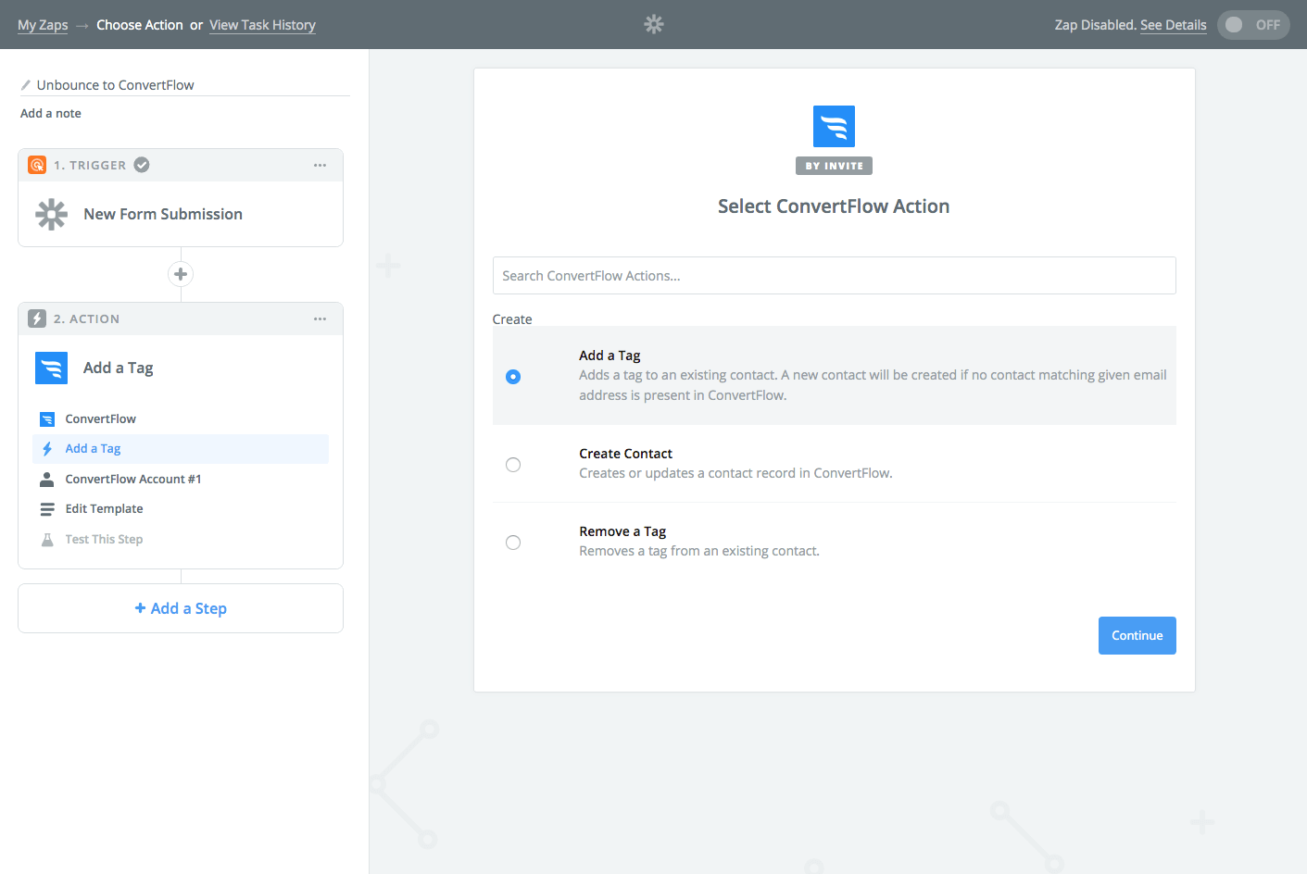
Task: Click pencil icon to rename zap
Action: coord(26,85)
